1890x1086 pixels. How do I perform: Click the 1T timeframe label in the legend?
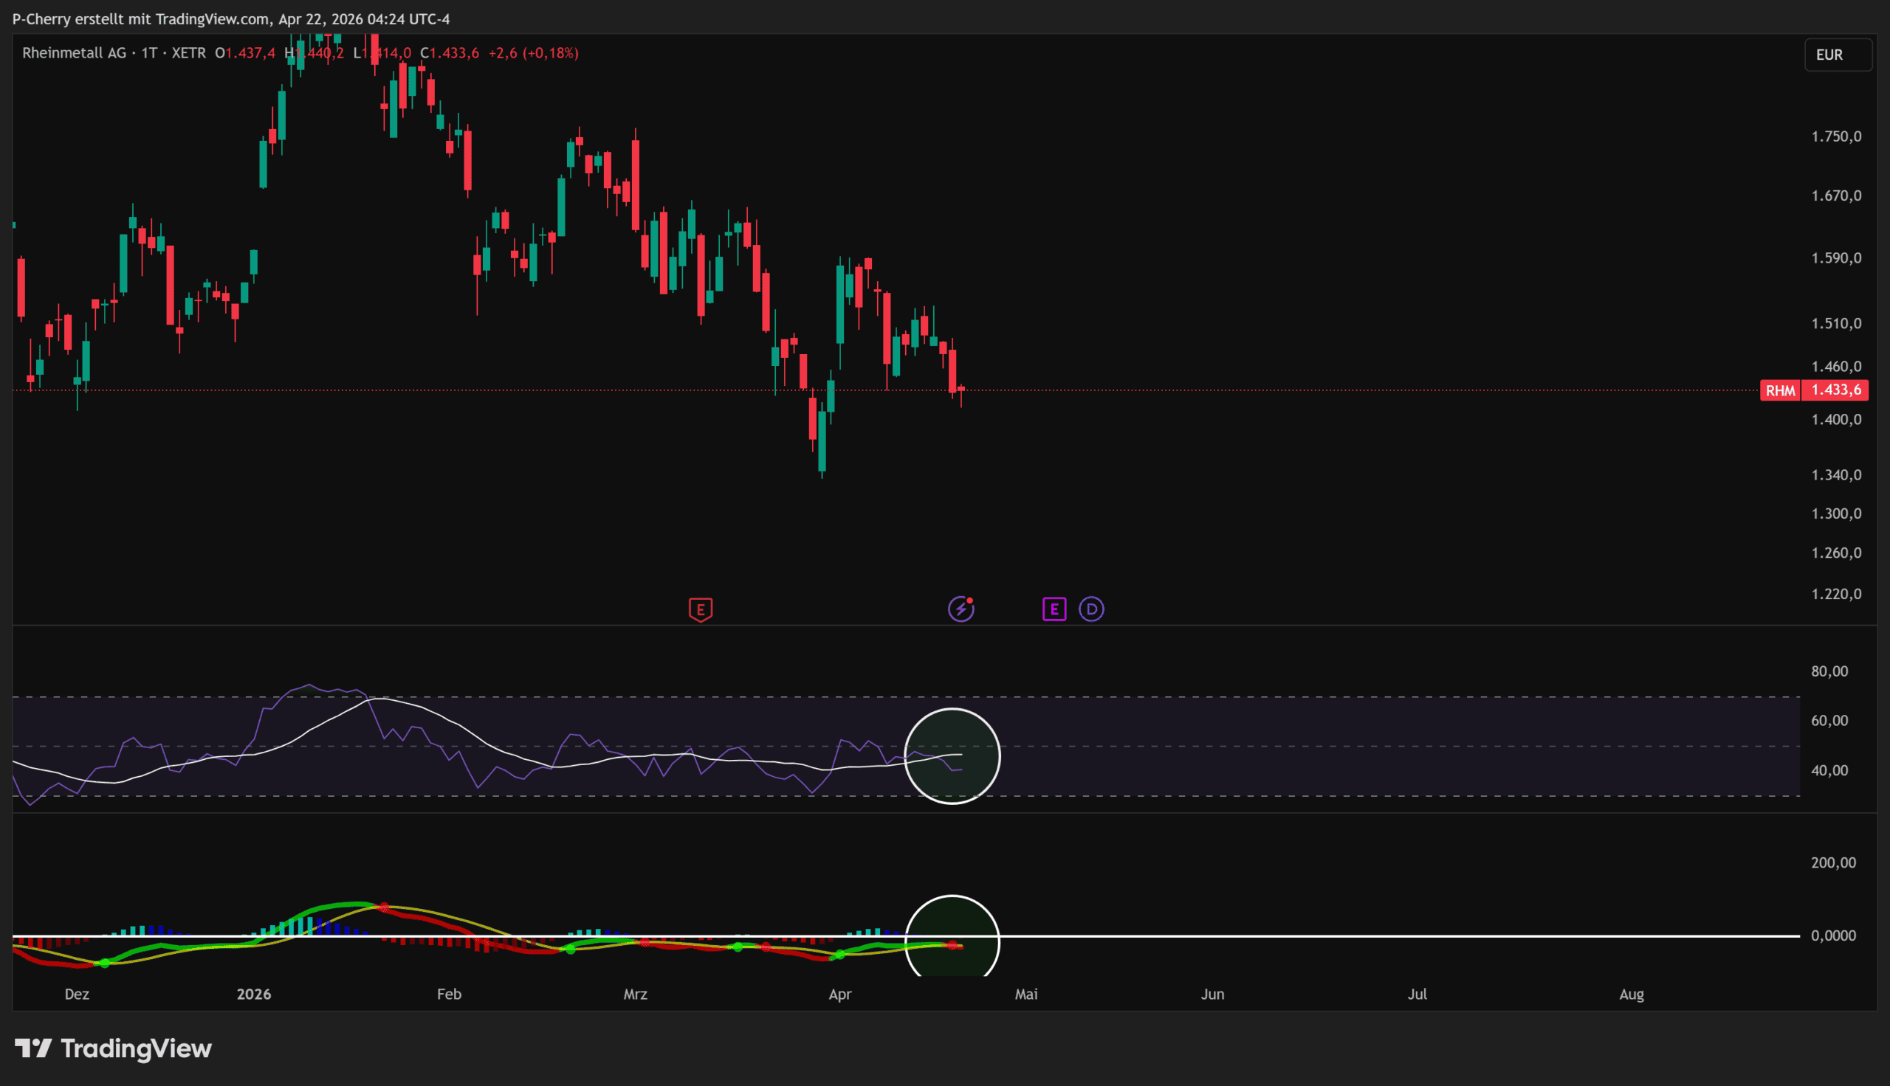pos(149,53)
